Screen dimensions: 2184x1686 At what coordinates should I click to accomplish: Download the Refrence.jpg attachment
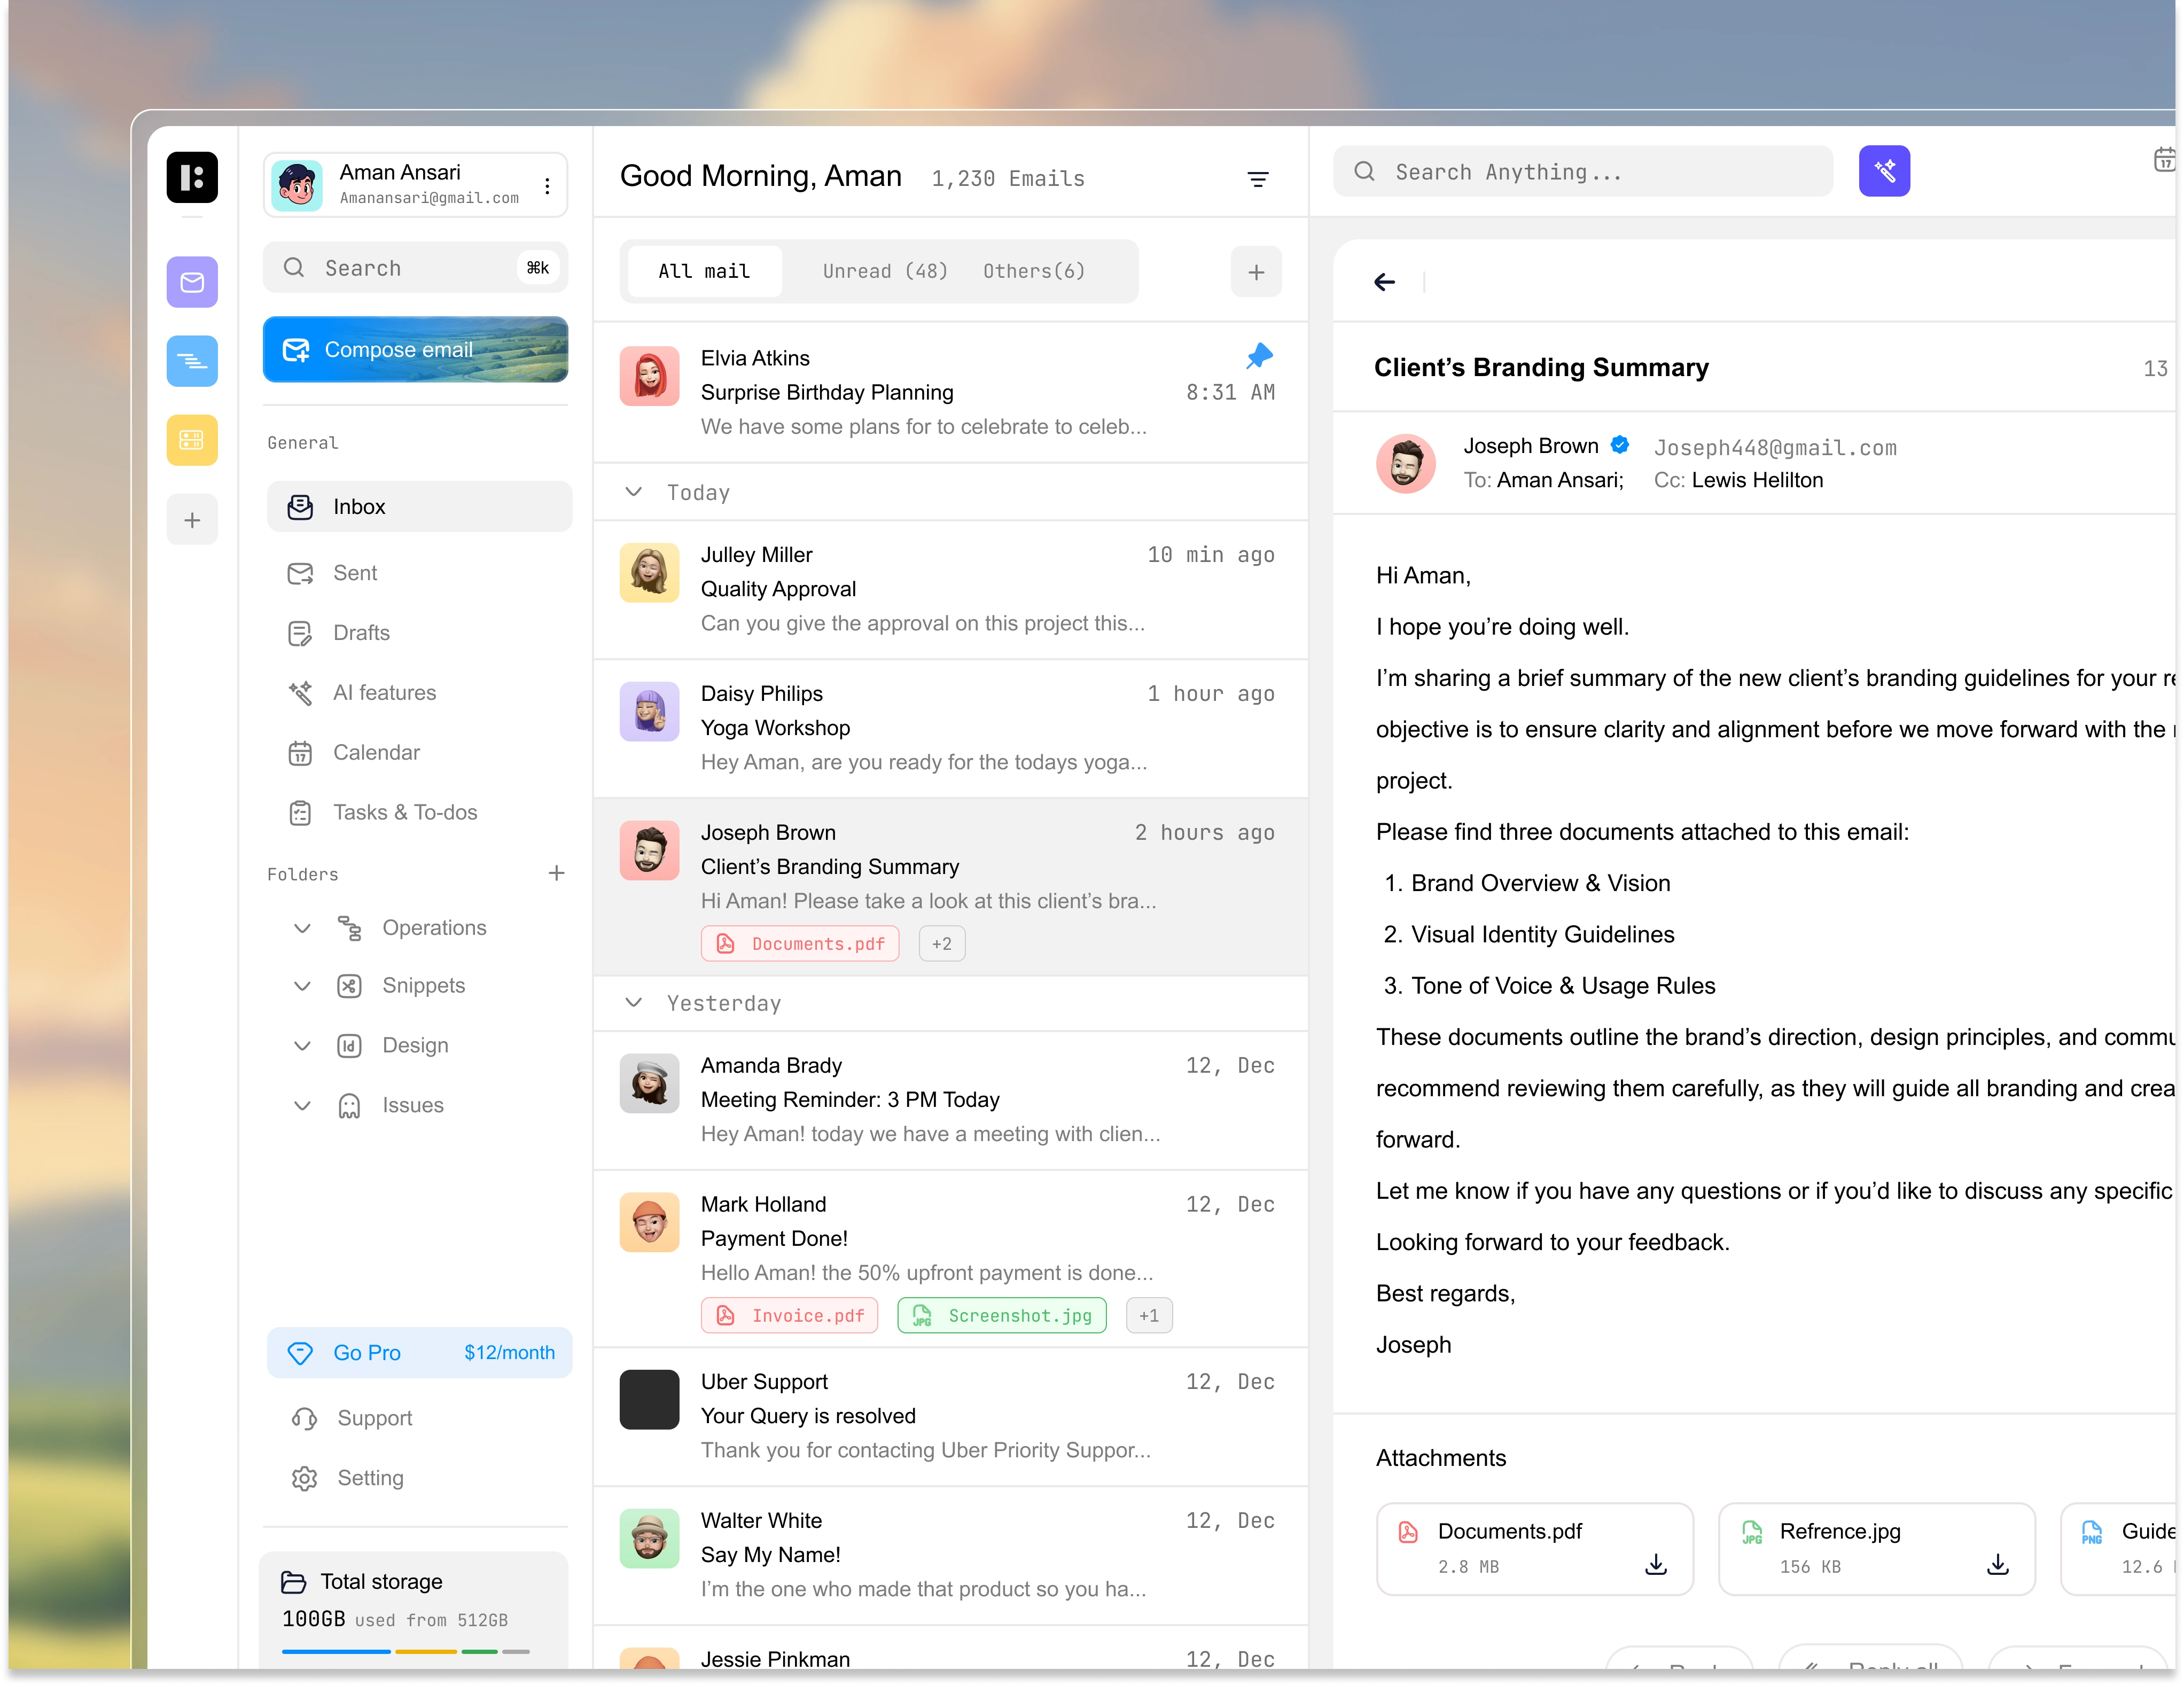click(x=1997, y=1564)
